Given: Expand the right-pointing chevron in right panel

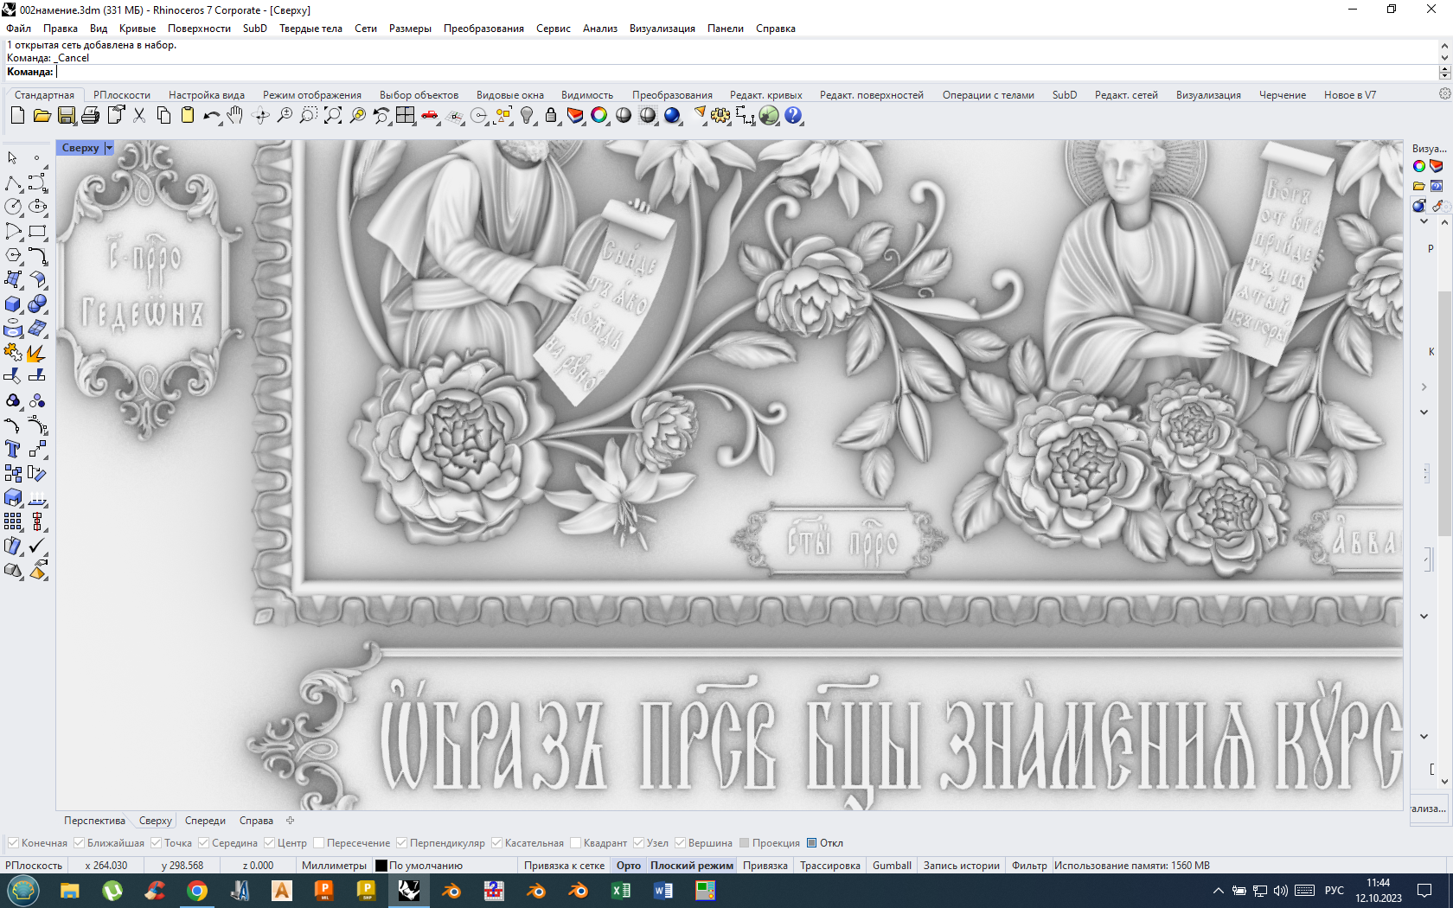Looking at the screenshot, I should (x=1424, y=387).
